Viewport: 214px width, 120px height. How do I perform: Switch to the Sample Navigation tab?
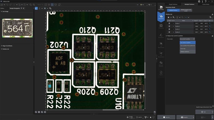(15, 8)
